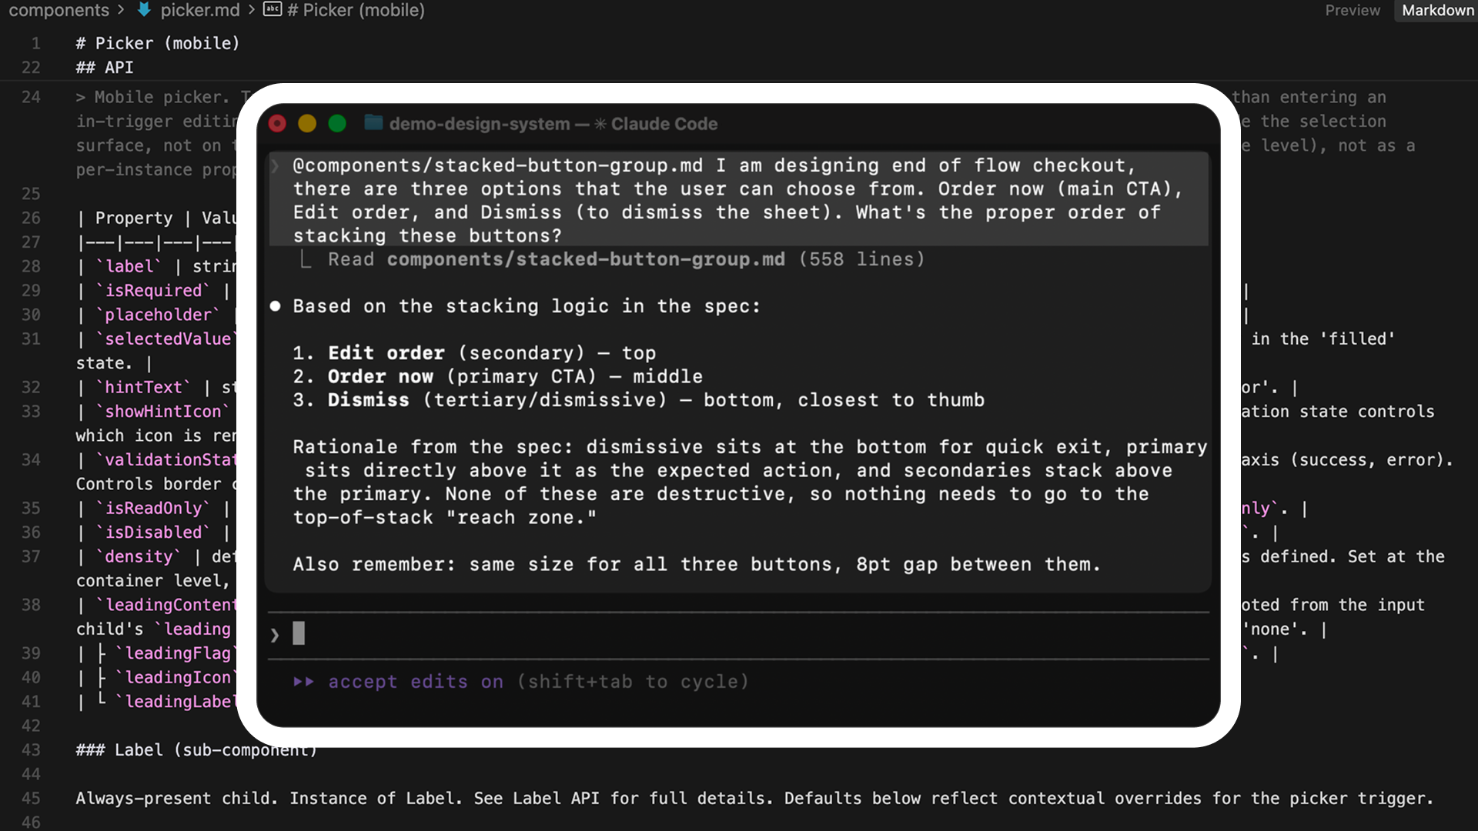
Task: Open the components breadcrumb entry
Action: pos(59,11)
